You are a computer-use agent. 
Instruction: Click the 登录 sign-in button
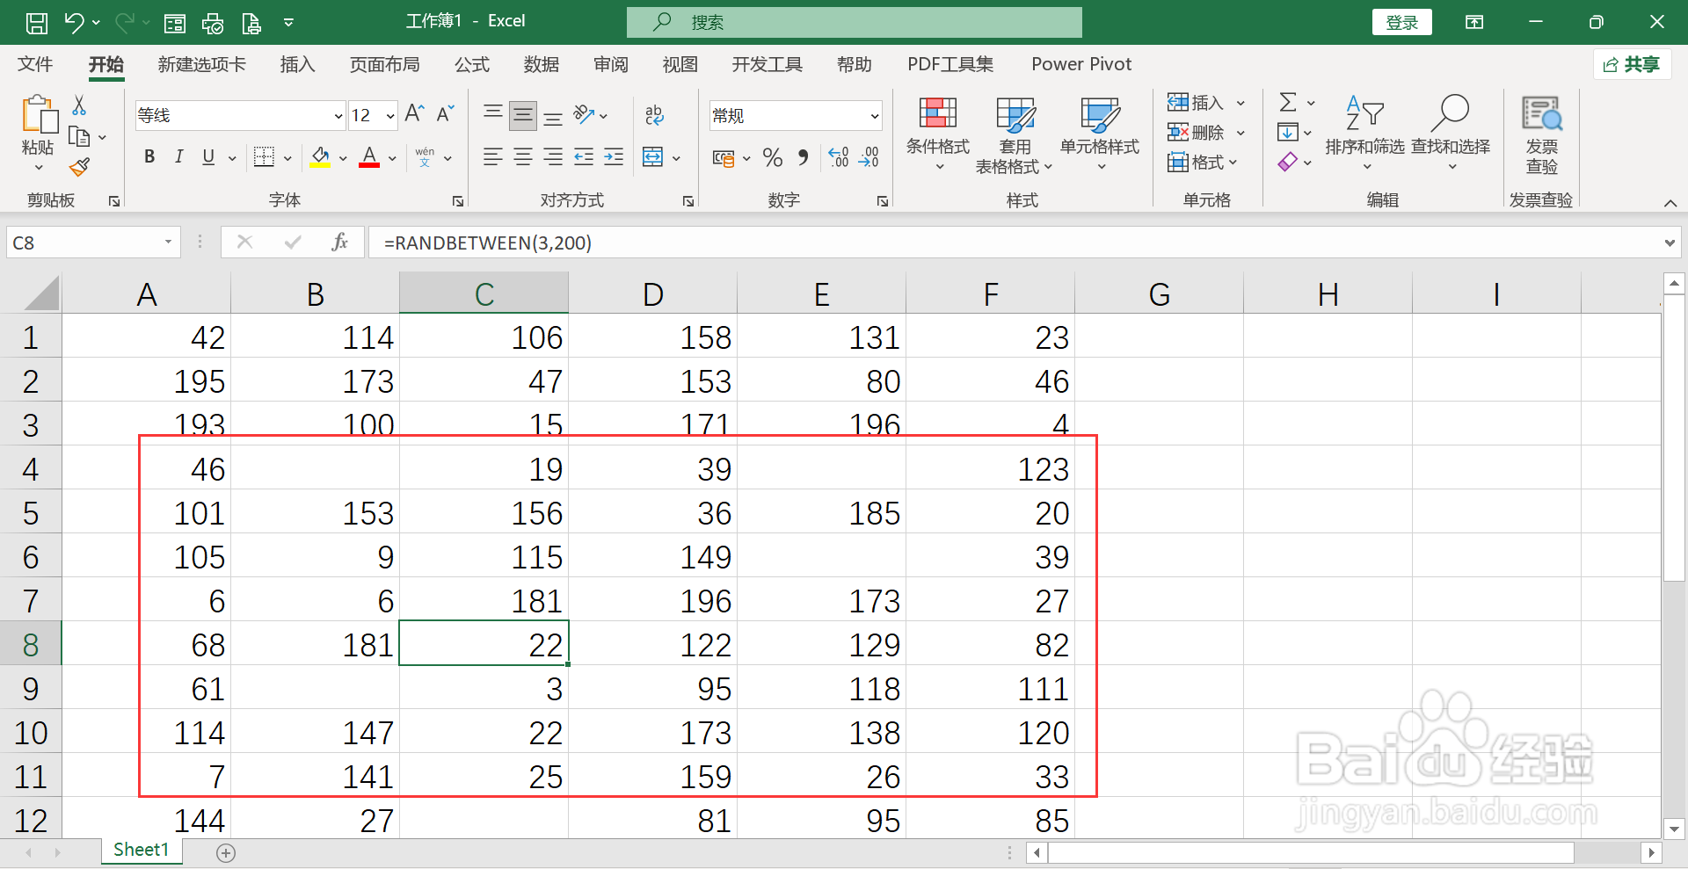(x=1402, y=23)
